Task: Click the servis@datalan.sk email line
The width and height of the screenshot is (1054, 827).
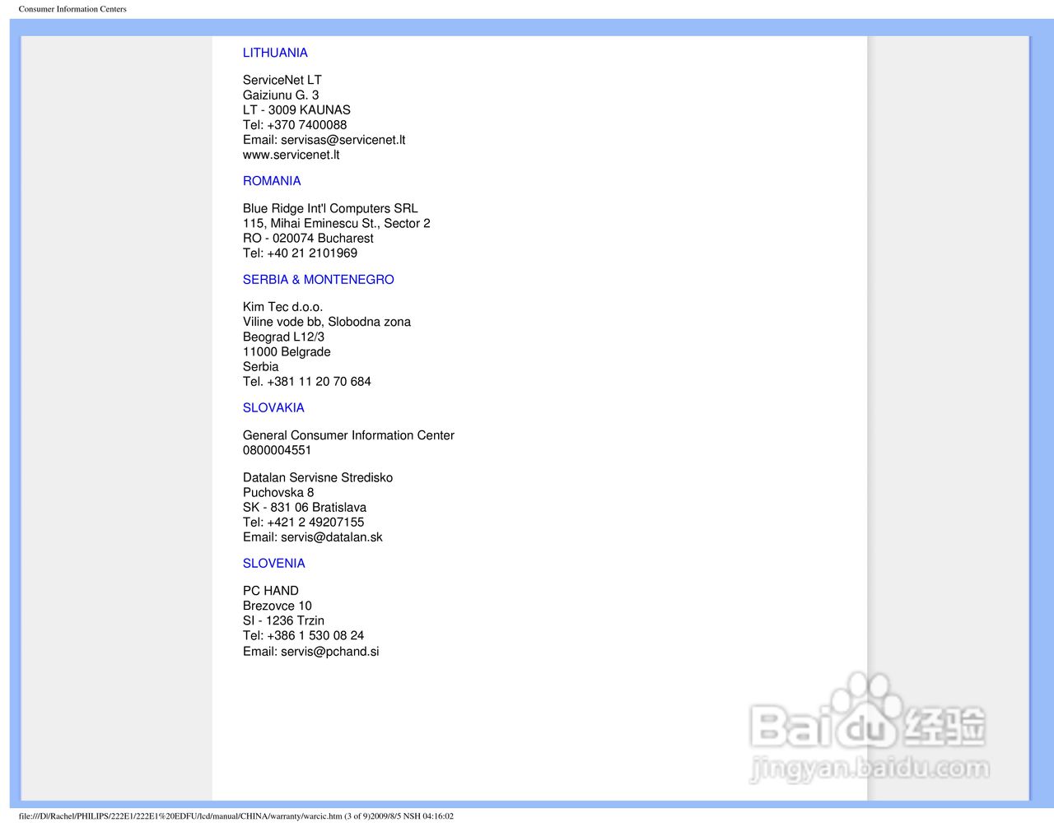Action: coord(312,537)
